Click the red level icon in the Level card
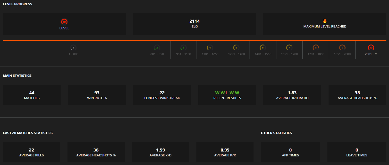The height and width of the screenshot is (165, 389). (x=64, y=22)
